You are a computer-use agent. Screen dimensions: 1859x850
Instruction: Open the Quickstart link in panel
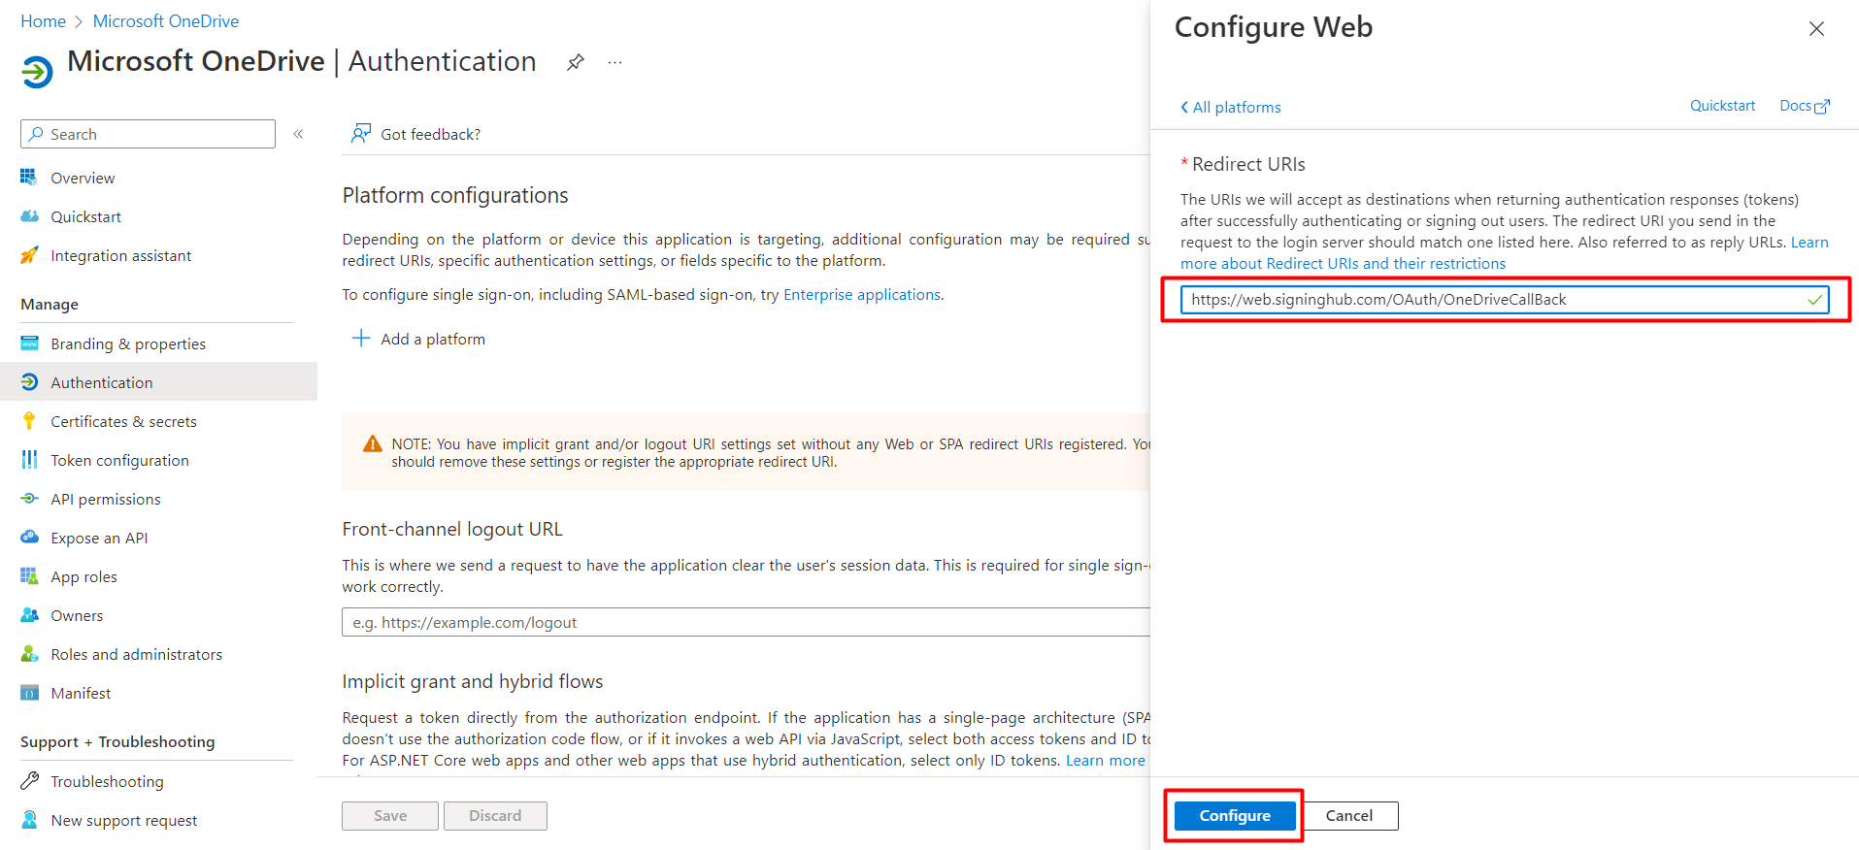pos(1722,106)
